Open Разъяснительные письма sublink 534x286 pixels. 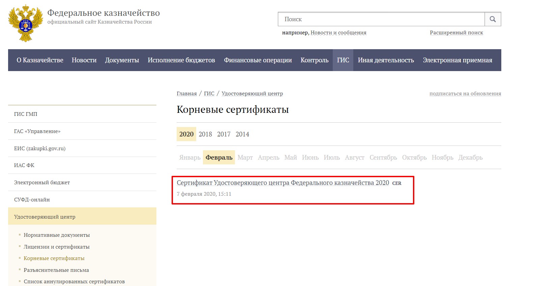click(x=56, y=270)
